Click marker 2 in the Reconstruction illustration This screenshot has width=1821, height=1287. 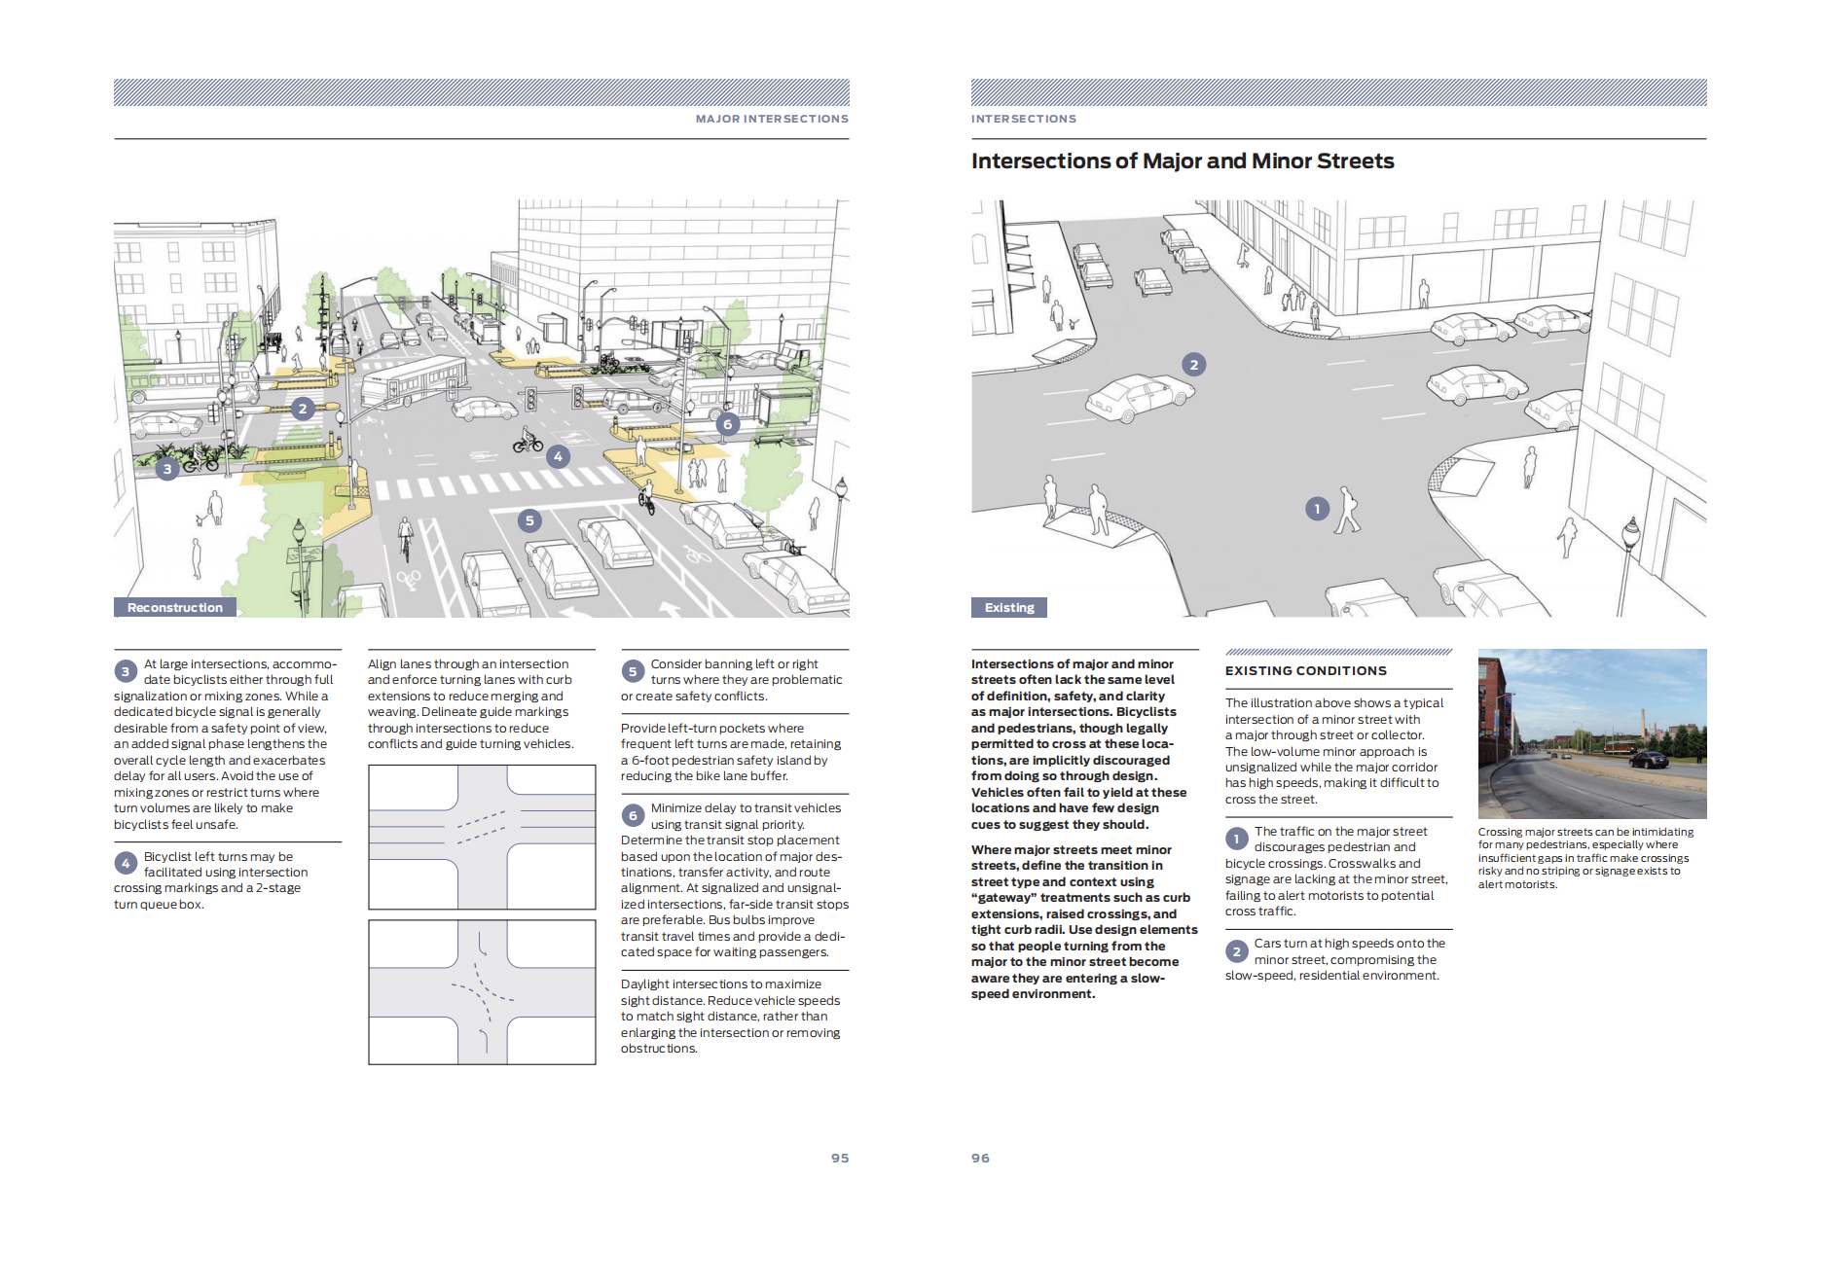click(x=303, y=409)
